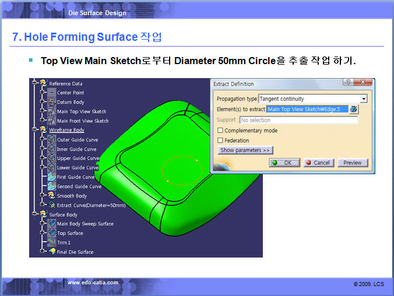This screenshot has height=296, width=394.
Task: Click the Trim.1 feature icon
Action: tap(51, 242)
